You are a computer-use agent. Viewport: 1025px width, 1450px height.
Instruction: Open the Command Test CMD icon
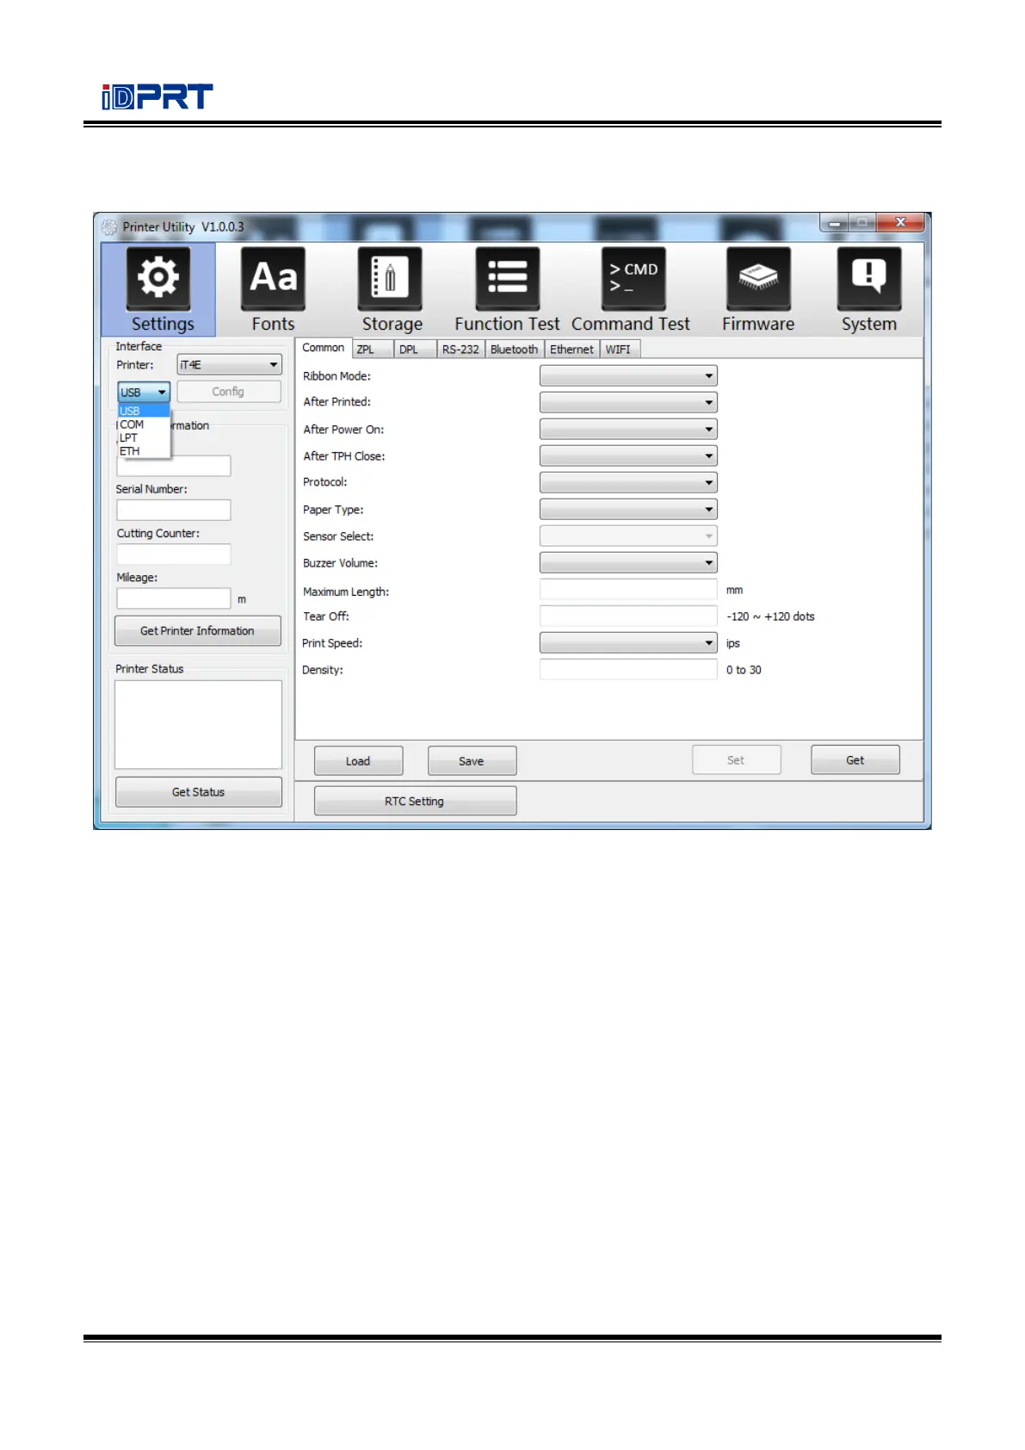tap(633, 279)
